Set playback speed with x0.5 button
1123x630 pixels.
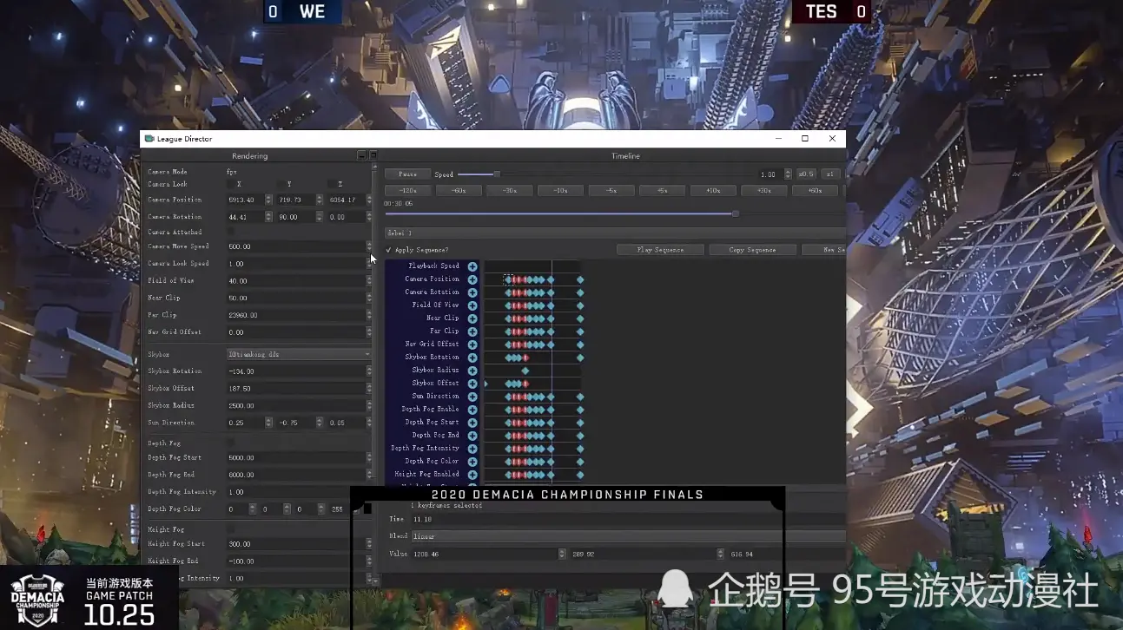(806, 174)
